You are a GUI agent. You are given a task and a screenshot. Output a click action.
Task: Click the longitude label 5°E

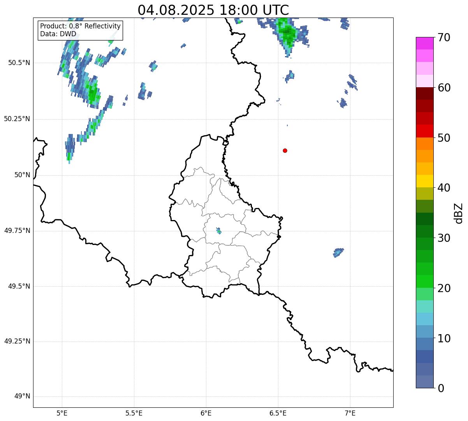click(62, 413)
